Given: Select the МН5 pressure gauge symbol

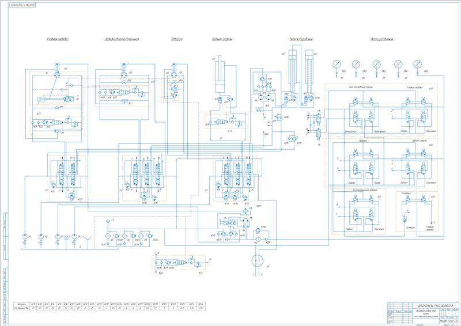Looking at the screenshot, I should click(417, 64).
